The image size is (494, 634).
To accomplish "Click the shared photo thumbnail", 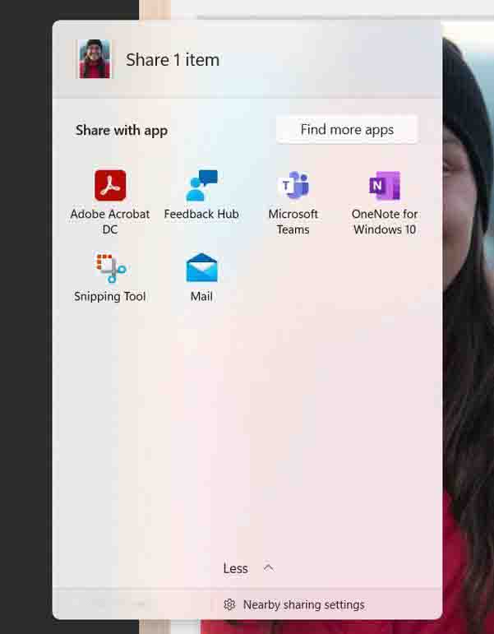I will pos(95,59).
